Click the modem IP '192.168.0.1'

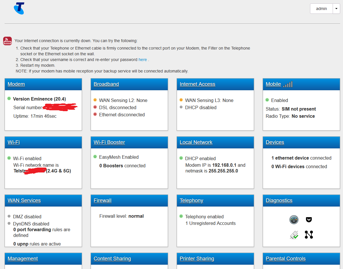pos(224,165)
